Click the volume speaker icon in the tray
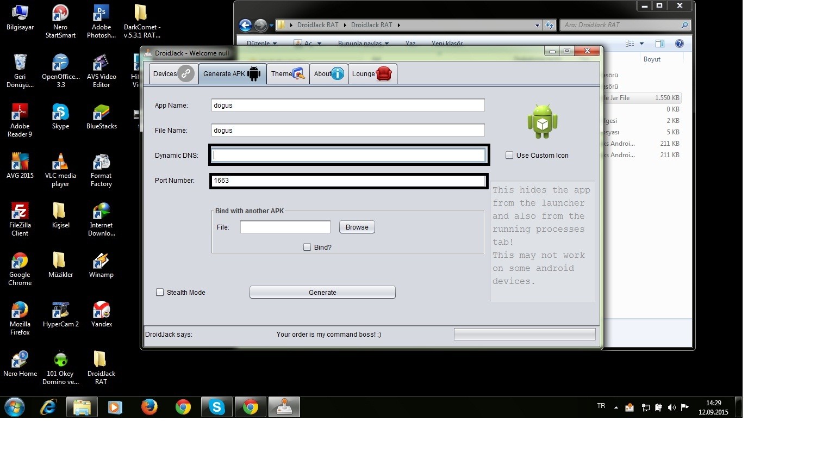 click(672, 407)
